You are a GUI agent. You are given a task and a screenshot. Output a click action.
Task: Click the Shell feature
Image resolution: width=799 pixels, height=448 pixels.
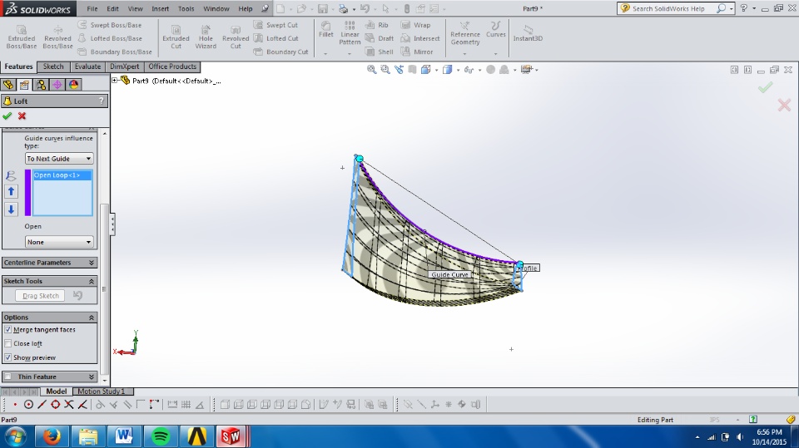coord(380,52)
